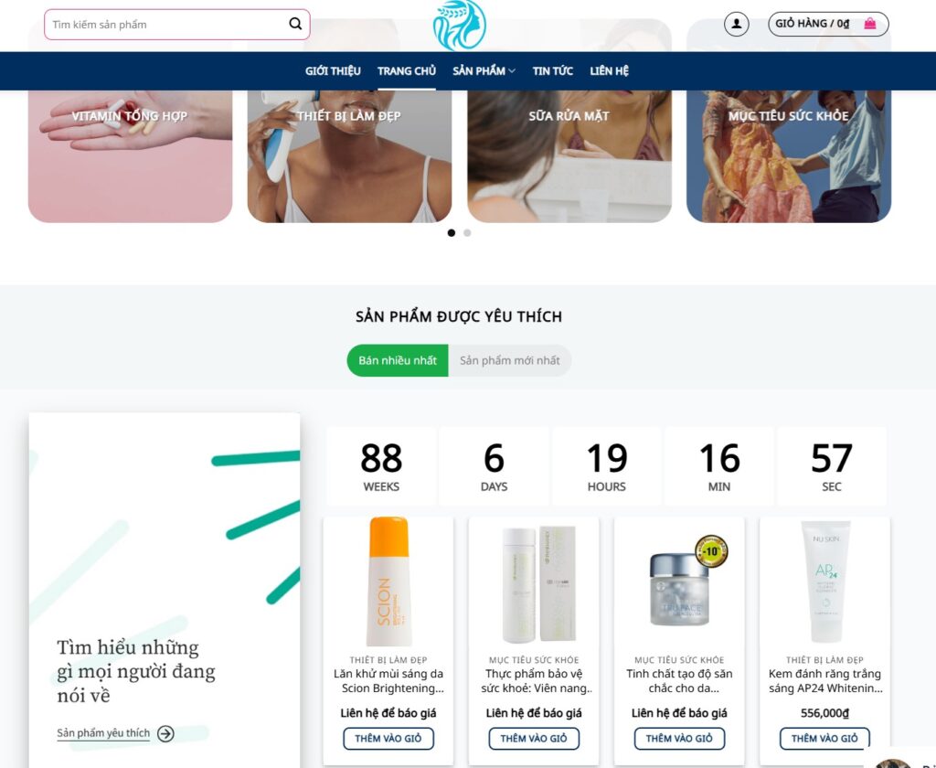Click the product search input field
Image resolution: width=936 pixels, height=768 pixels.
pos(165,25)
